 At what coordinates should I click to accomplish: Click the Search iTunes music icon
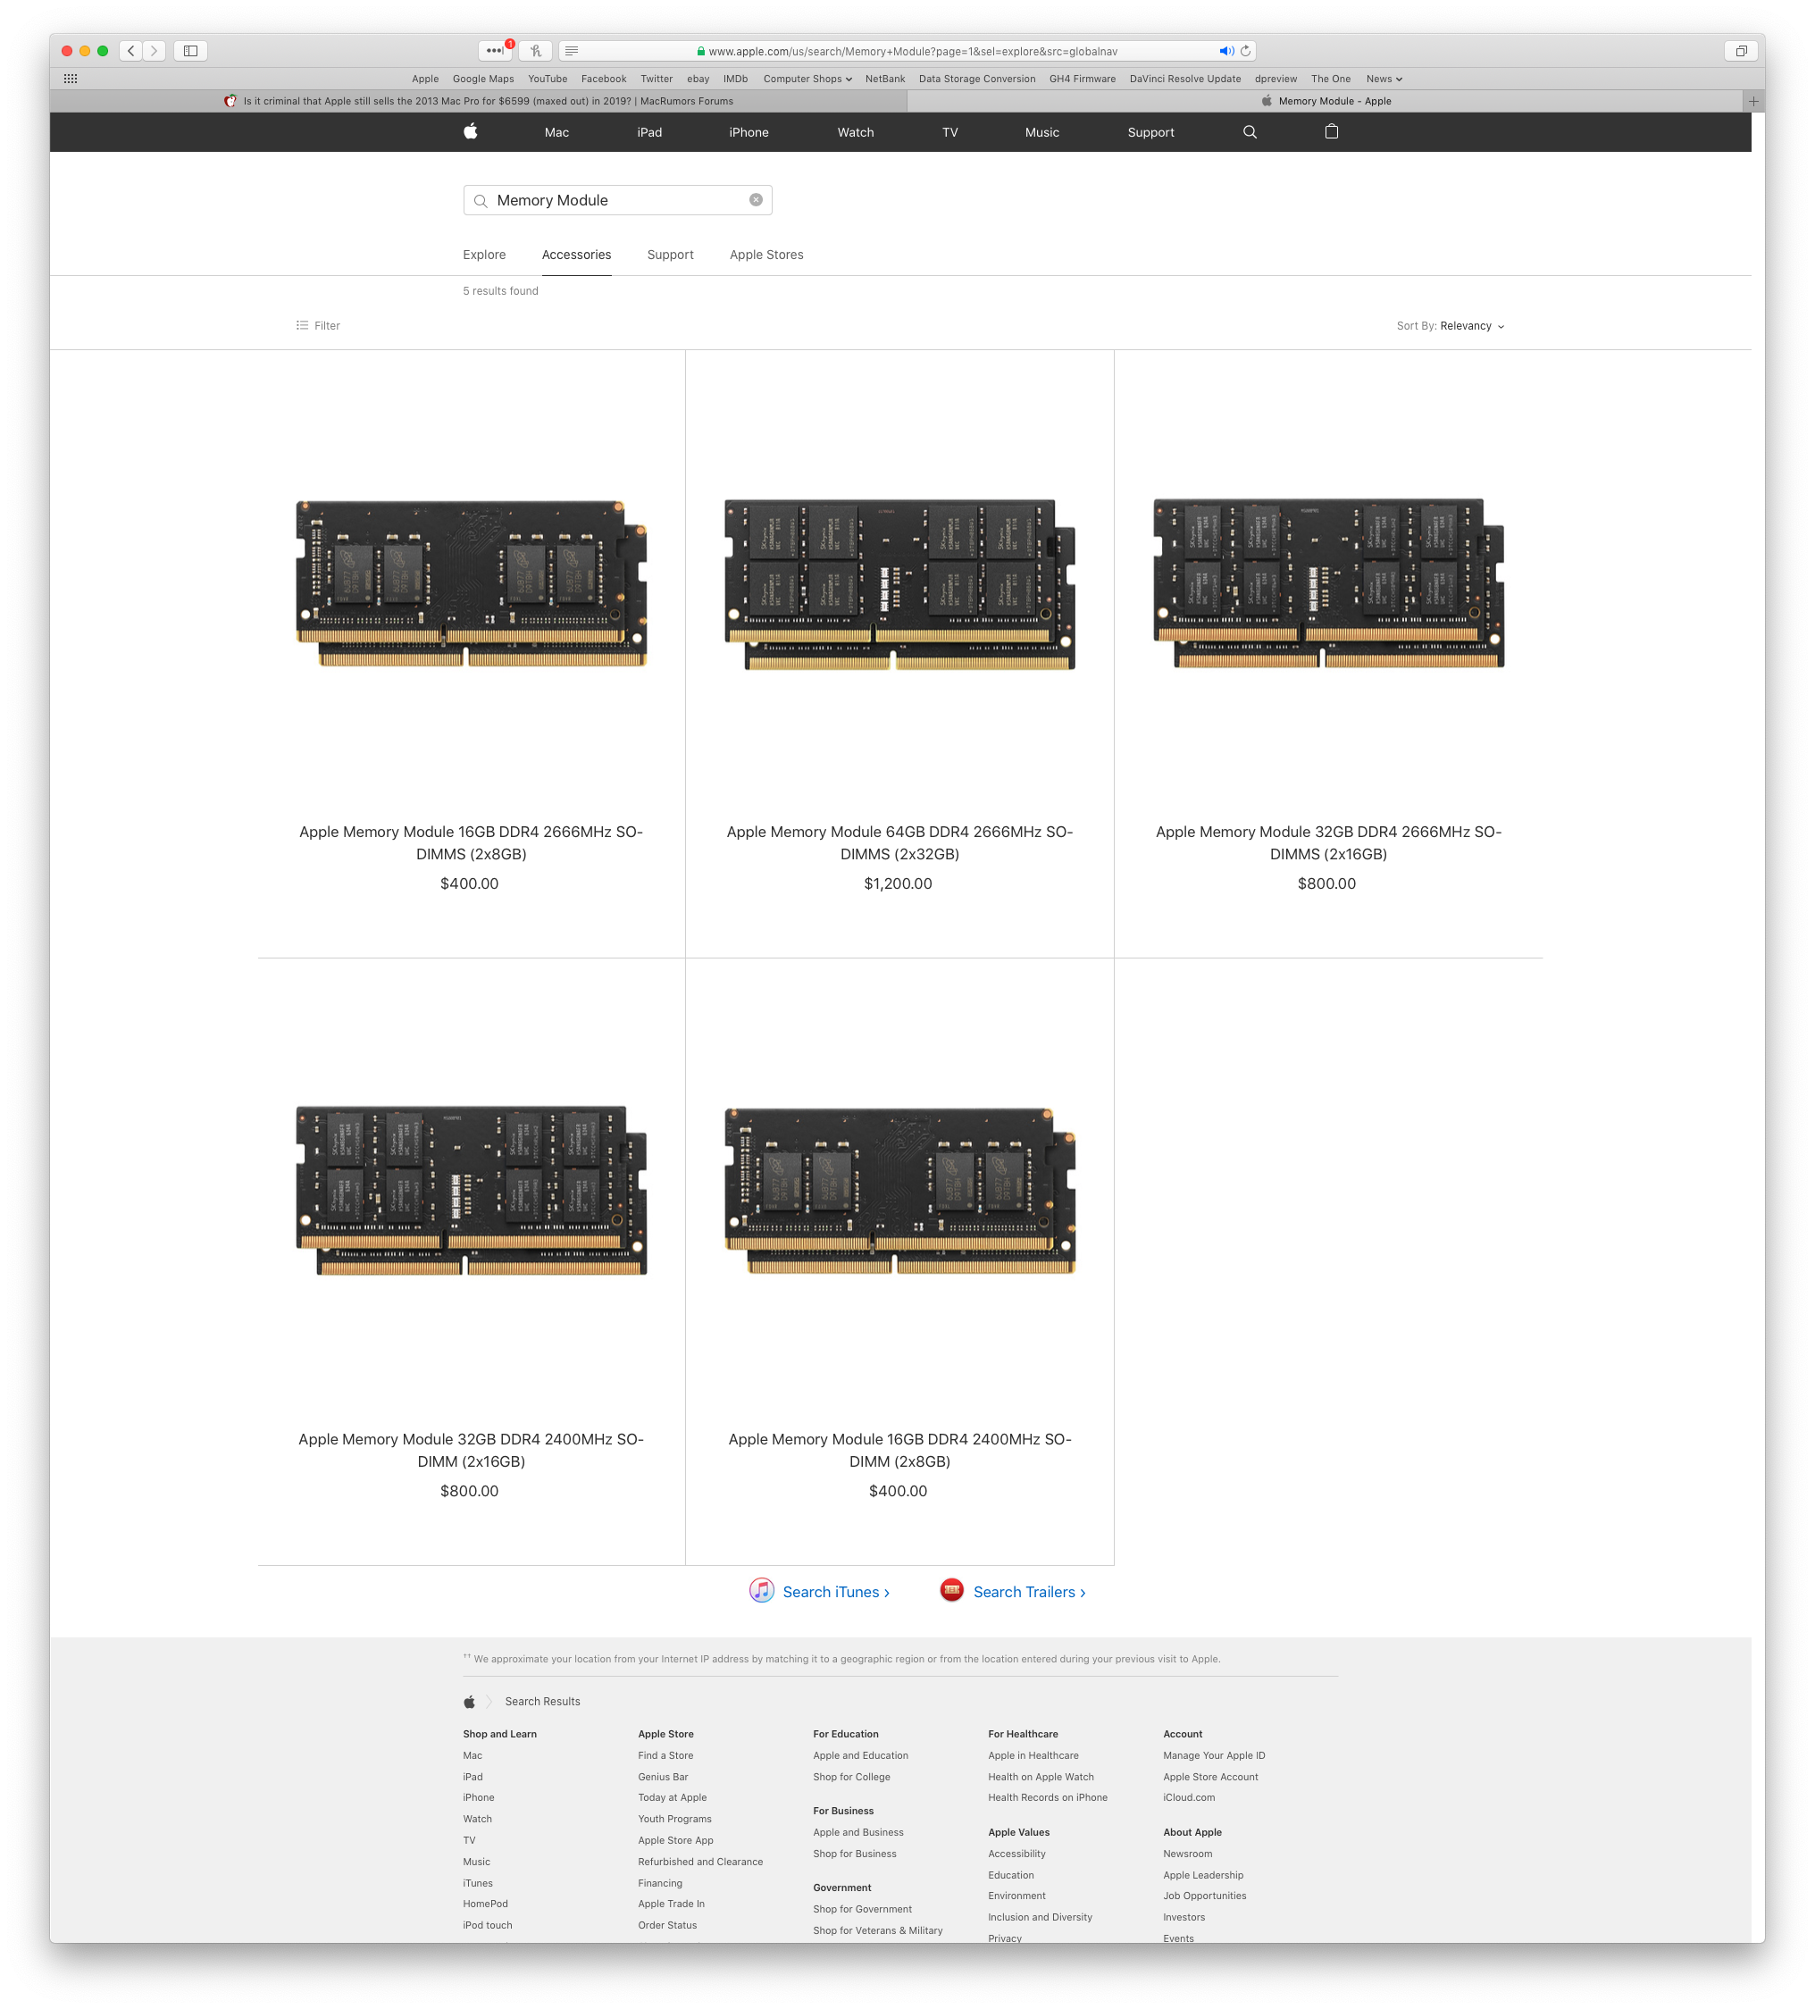(x=762, y=1590)
